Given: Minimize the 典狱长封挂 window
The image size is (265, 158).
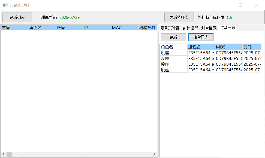Looking at the screenshot, I should [x=225, y=5].
